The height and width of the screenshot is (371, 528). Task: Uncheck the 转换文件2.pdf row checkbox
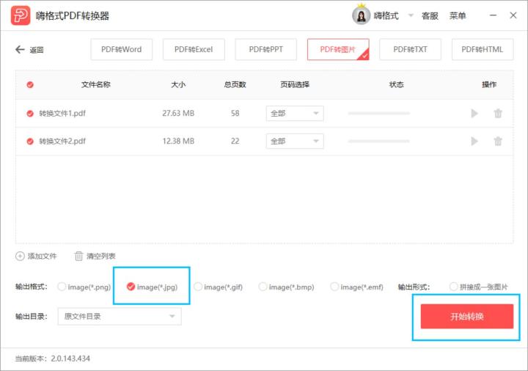point(30,141)
